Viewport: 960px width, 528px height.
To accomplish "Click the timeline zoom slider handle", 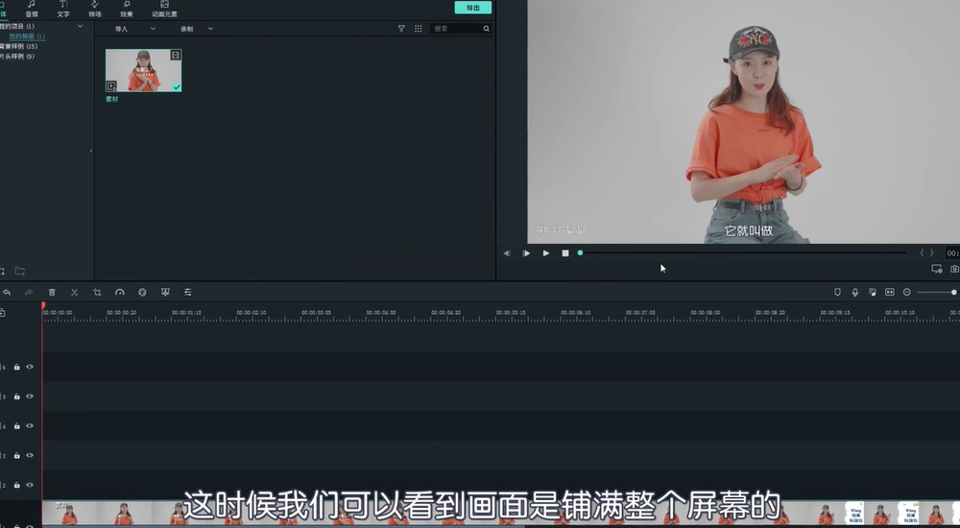I will point(953,292).
